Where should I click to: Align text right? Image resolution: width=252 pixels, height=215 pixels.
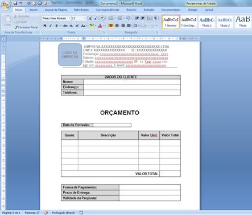(123, 26)
